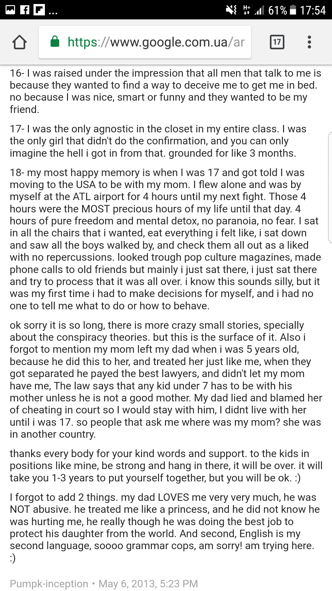The width and height of the screenshot is (332, 591).
Task: Tap the picture notification icon in status bar
Action: click(x=10, y=10)
